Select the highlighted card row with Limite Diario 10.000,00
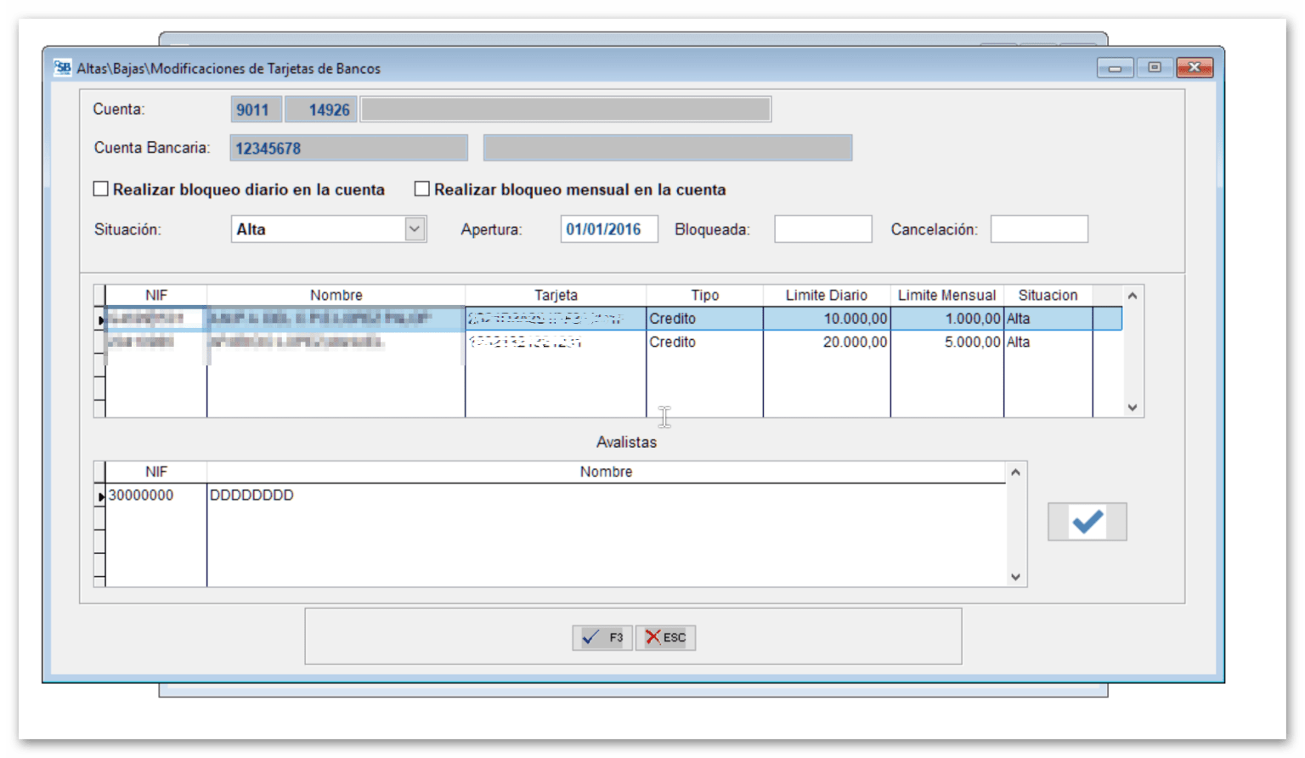 tap(595, 318)
